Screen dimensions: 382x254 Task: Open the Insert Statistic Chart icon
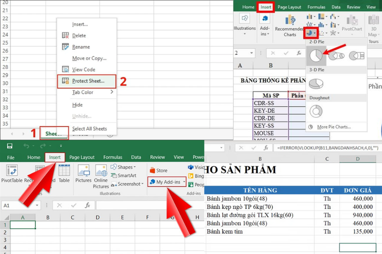[x=323, y=25]
